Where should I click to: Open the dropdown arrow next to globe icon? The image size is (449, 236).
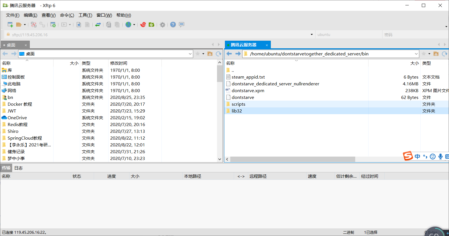(134, 25)
